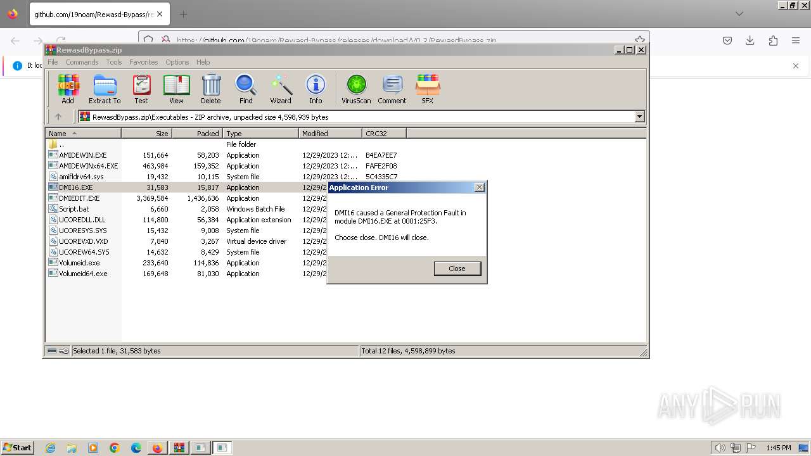Click the clock showing 1:45 PM
Viewport: 811px width, 456px height.
point(779,448)
